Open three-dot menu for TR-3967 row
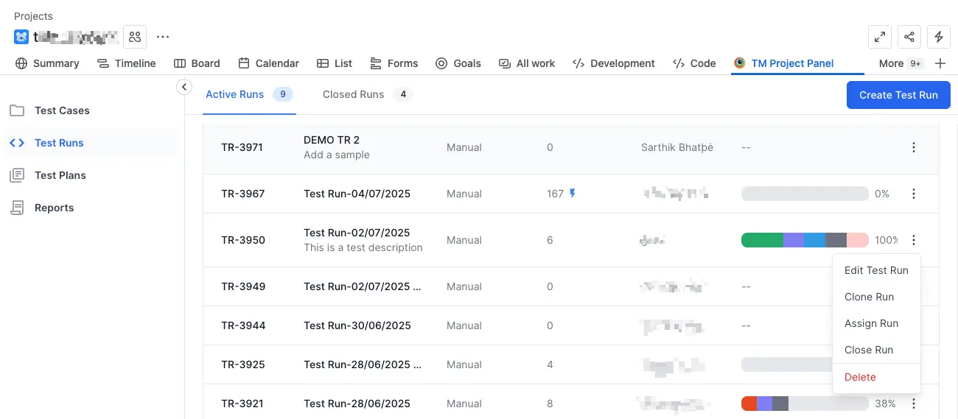This screenshot has width=958, height=419. click(x=914, y=194)
